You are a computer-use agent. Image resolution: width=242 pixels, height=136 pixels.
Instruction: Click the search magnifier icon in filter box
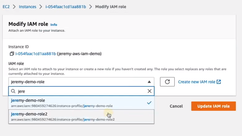point(13,91)
